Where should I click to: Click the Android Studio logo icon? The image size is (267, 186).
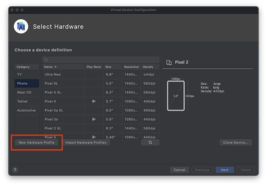[21, 26]
